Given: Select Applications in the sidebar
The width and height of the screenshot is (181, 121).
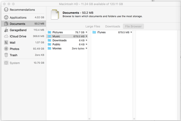Looking at the screenshot, I should click(24, 18).
